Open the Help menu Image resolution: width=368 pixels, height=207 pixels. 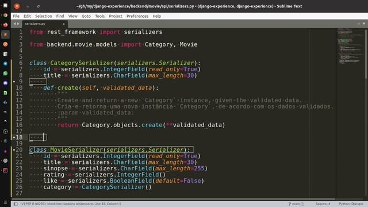coord(157,16)
